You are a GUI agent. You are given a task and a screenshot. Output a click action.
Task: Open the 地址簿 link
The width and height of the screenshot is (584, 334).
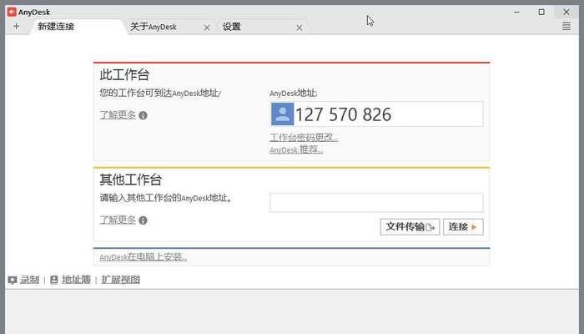point(76,279)
